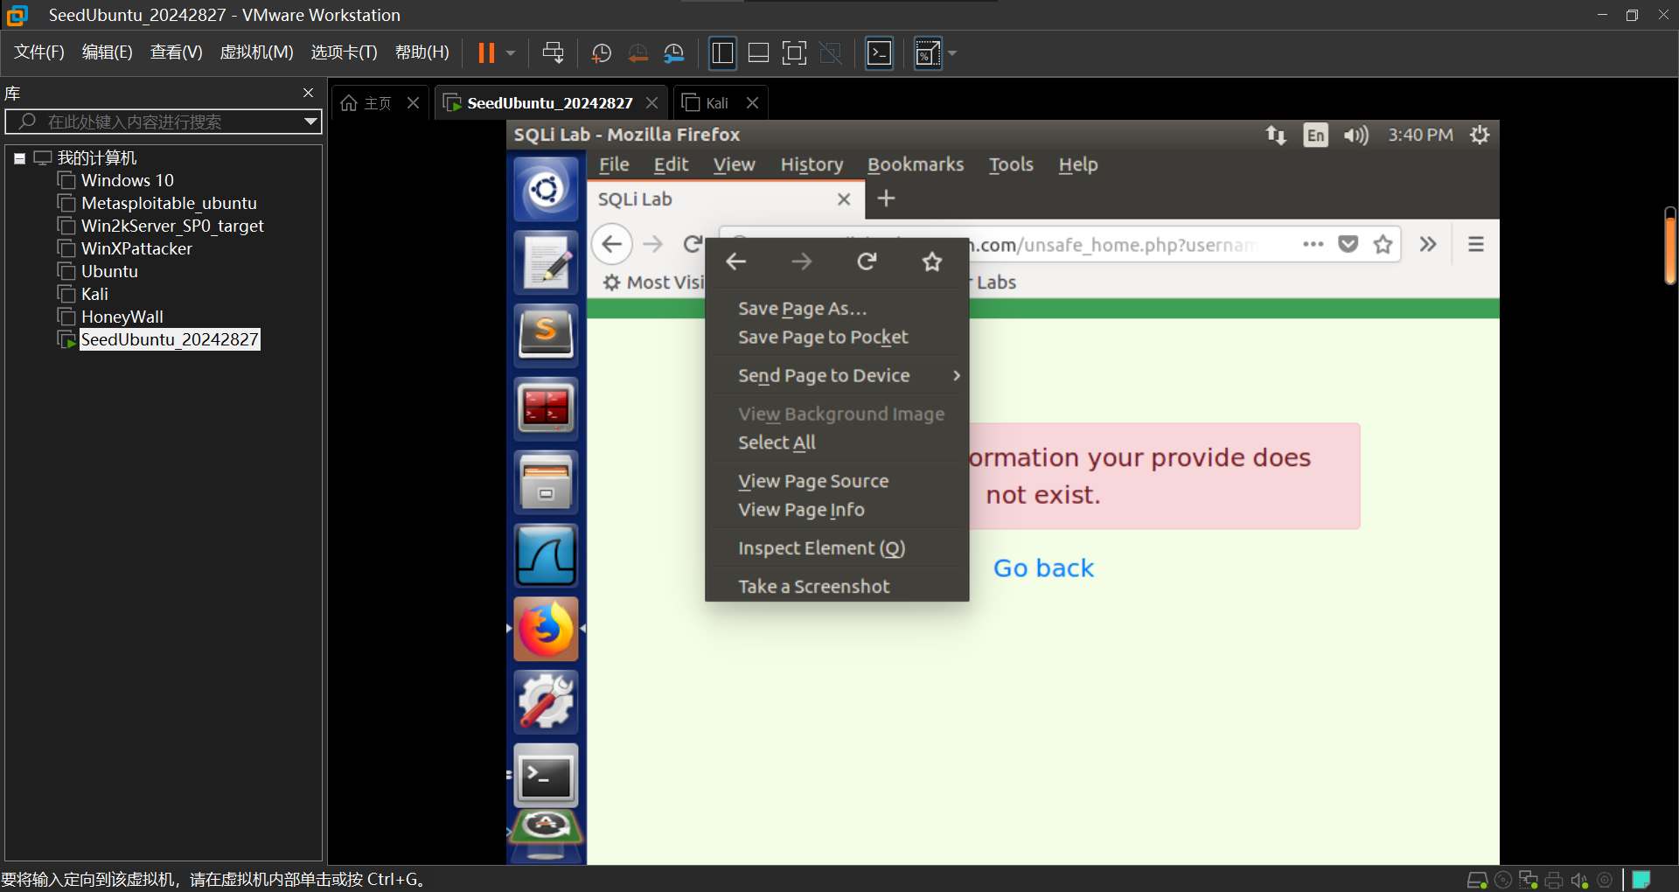Click the library search input field
Screen dimensions: 1679x892
click(163, 122)
